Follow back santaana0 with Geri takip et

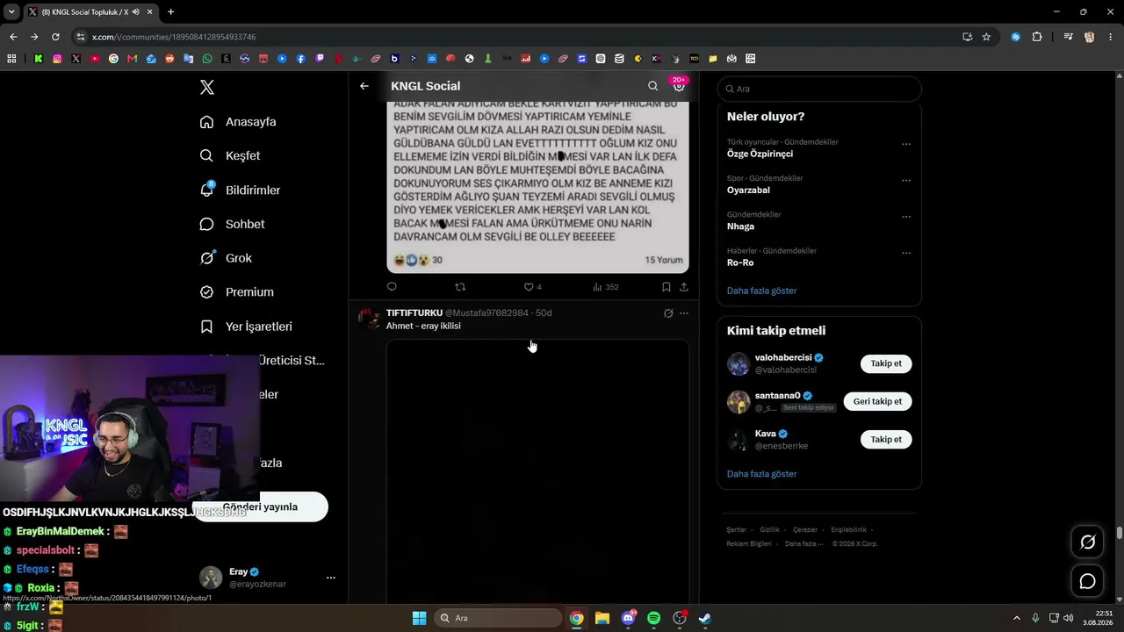[877, 401]
